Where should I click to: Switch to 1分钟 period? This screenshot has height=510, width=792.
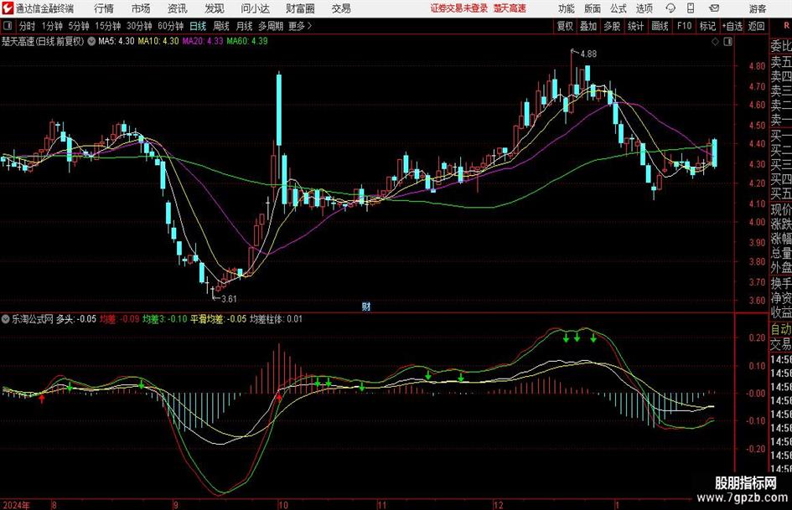[x=52, y=26]
